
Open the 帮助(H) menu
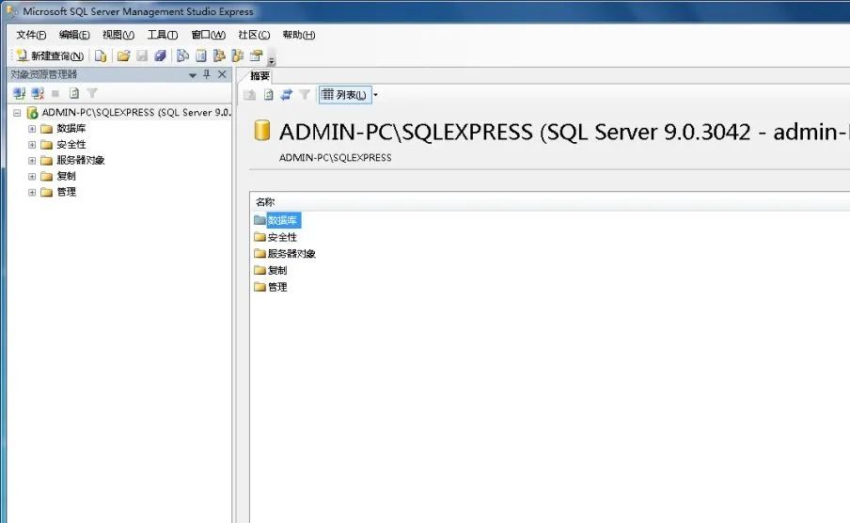(299, 35)
